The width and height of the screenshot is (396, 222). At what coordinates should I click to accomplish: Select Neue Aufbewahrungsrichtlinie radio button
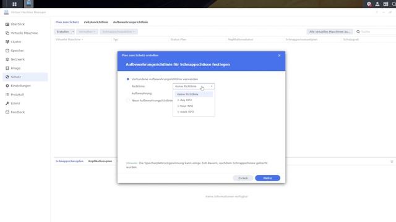[x=128, y=101]
